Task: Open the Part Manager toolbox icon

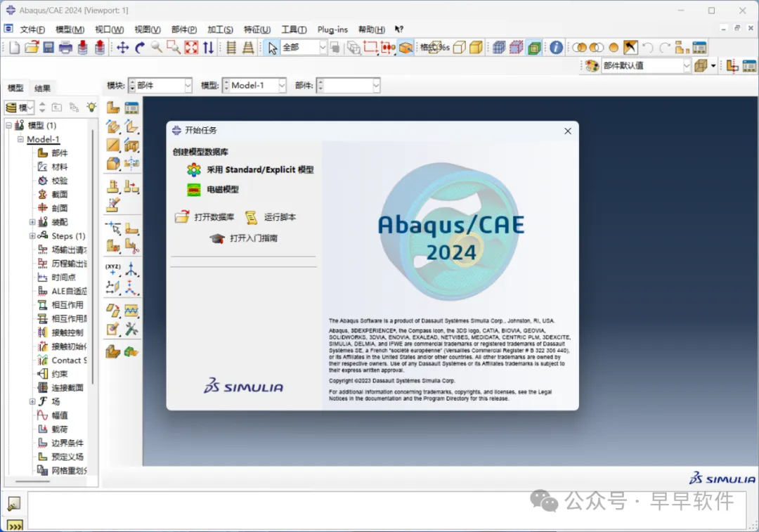Action: pyautogui.click(x=131, y=108)
